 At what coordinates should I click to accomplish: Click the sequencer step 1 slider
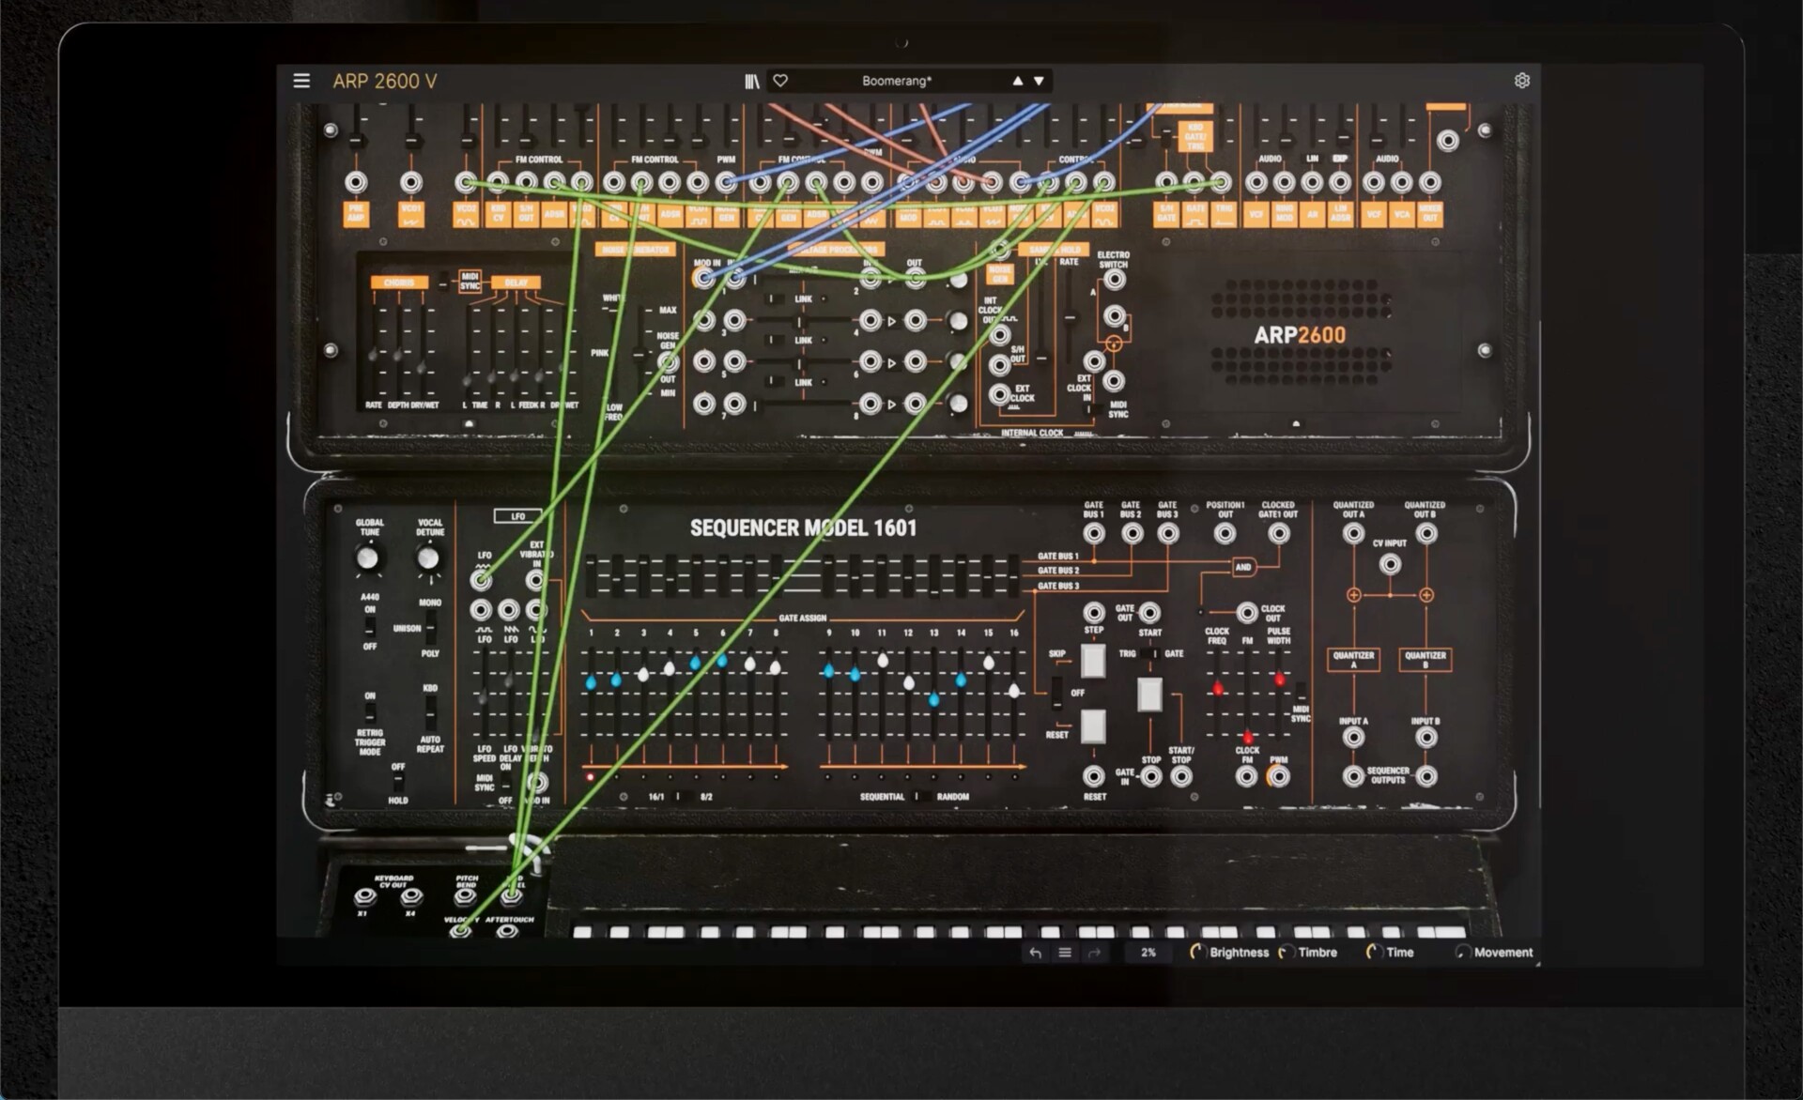point(591,682)
